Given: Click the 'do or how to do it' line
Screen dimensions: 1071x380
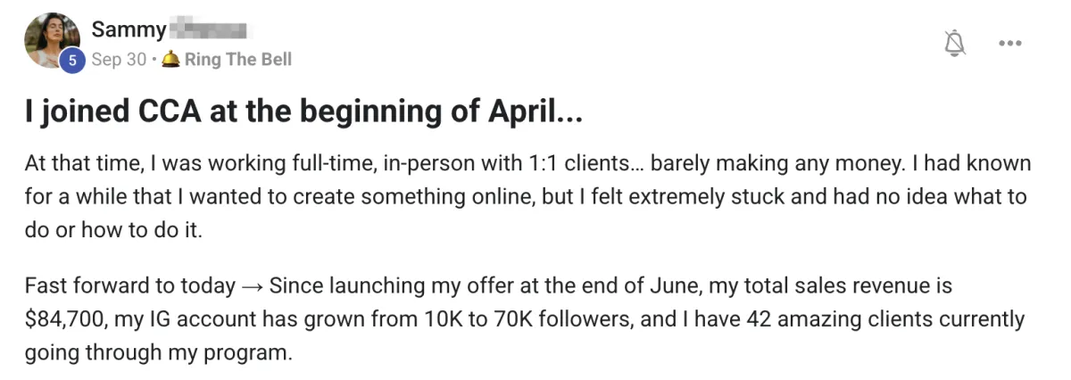Looking at the screenshot, I should (x=112, y=229).
